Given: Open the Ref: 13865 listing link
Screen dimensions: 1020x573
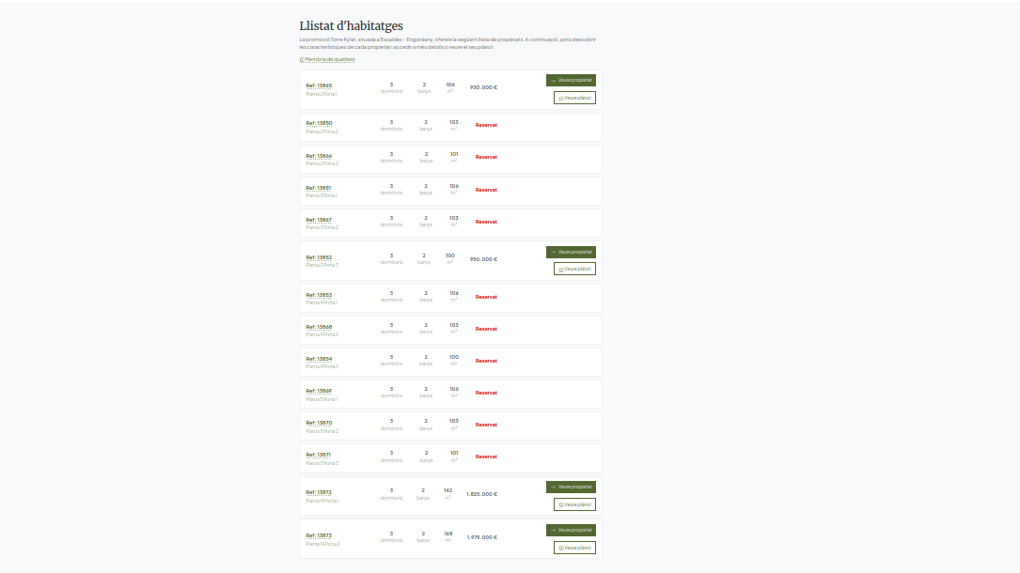Looking at the screenshot, I should click(x=319, y=85).
